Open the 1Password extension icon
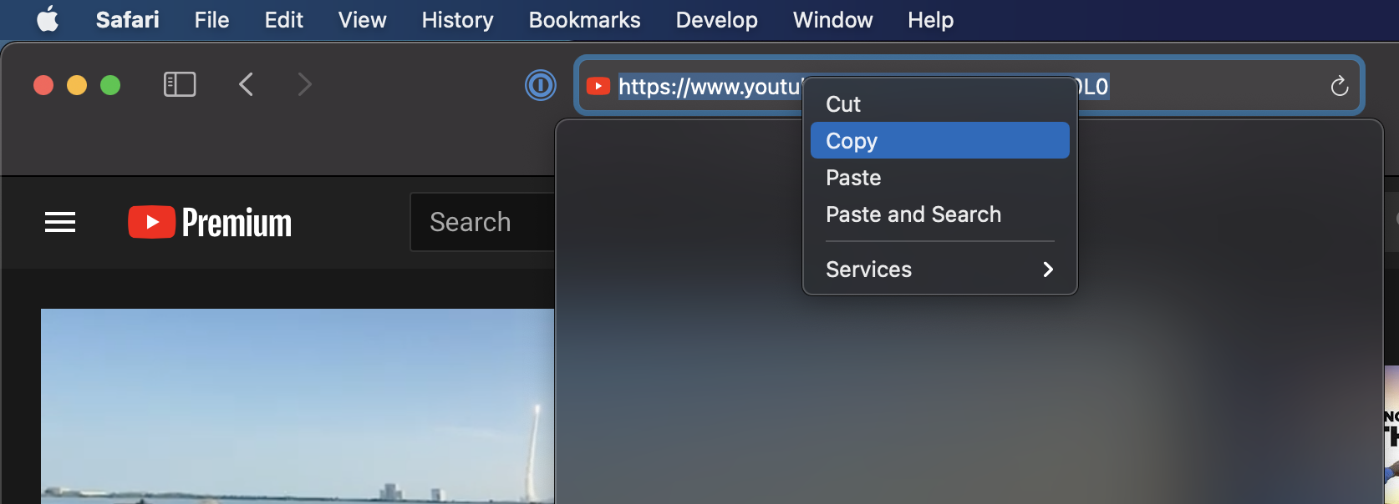 (540, 85)
